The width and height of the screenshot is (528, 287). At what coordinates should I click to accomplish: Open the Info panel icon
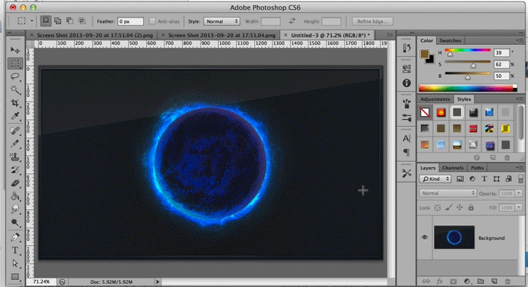click(406, 83)
